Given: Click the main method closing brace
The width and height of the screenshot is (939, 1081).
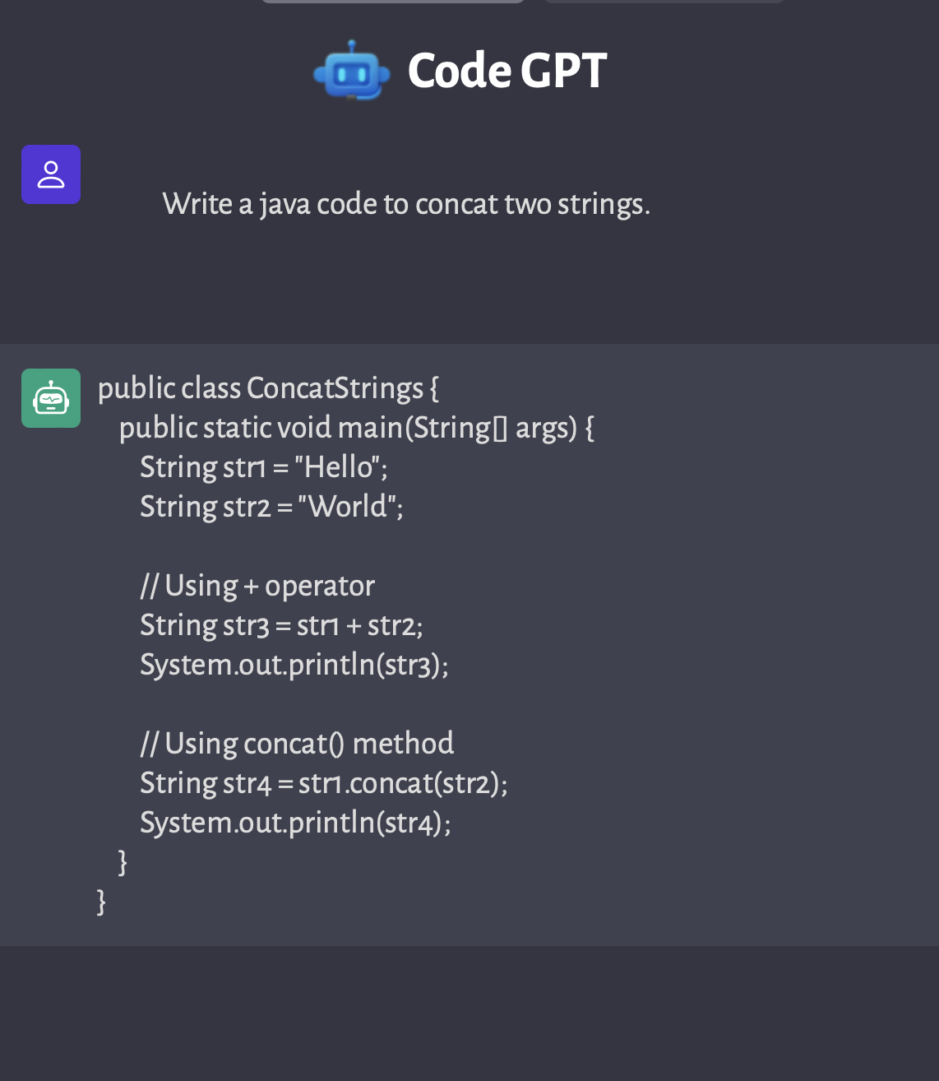Looking at the screenshot, I should pyautogui.click(x=123, y=862).
